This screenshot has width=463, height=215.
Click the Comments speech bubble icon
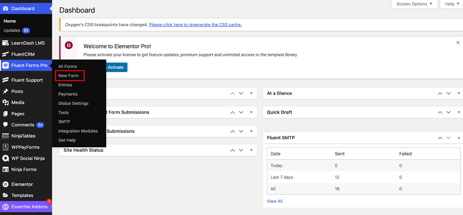click(5, 125)
